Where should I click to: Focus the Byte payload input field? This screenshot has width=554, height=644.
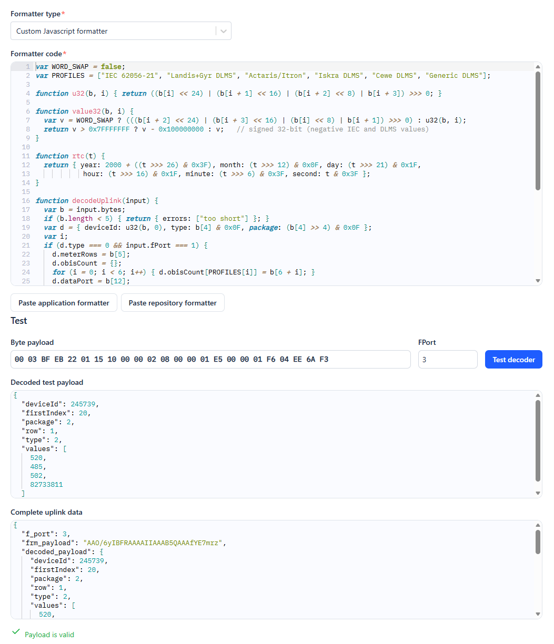210,360
